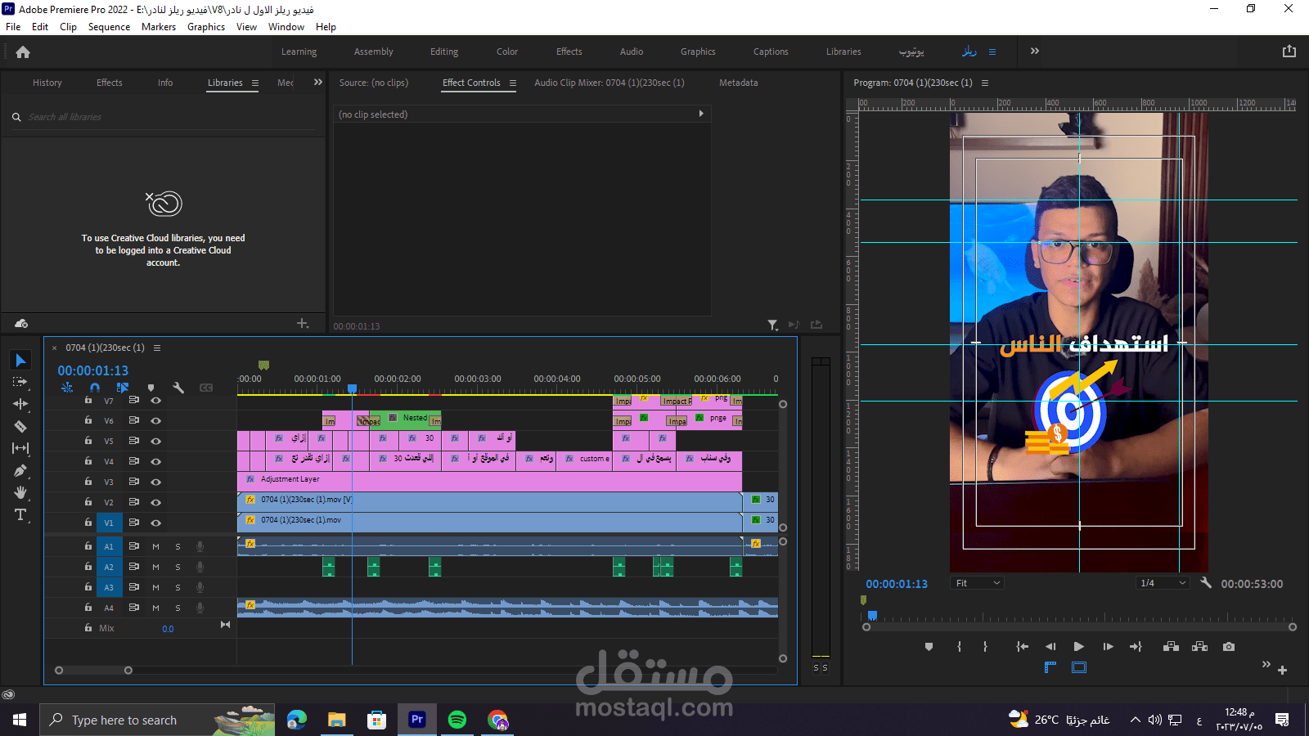The image size is (1309, 736).
Task: Open the Program Monitor panel menu
Action: (985, 83)
